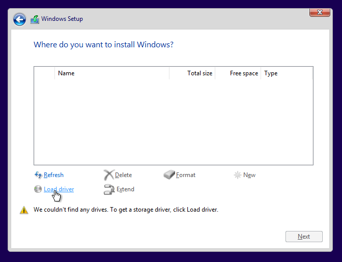Click the Extend drives icon
The height and width of the screenshot is (262, 342).
click(109, 189)
